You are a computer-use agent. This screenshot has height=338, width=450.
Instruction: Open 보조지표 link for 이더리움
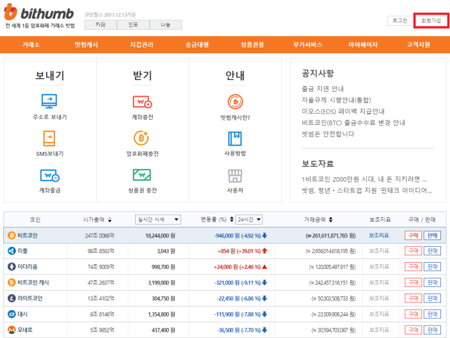pyautogui.click(x=379, y=267)
